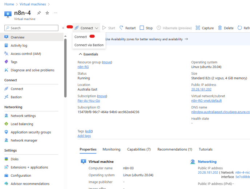
Task: Open the Capabilities (7) tab
Action: [x=139, y=149]
